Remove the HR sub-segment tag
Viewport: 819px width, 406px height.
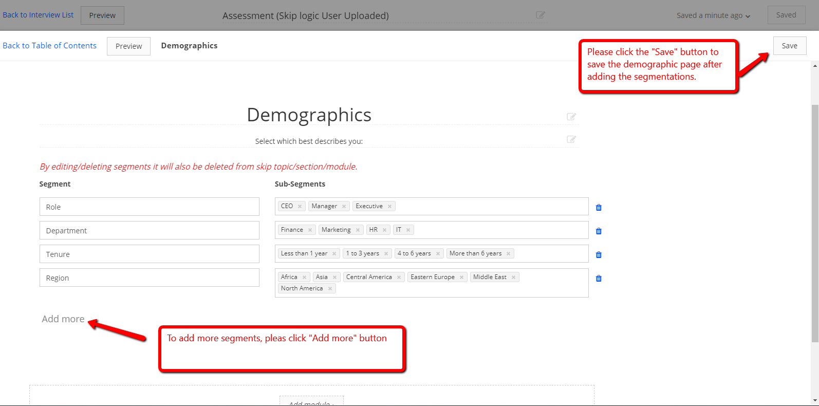pos(384,230)
